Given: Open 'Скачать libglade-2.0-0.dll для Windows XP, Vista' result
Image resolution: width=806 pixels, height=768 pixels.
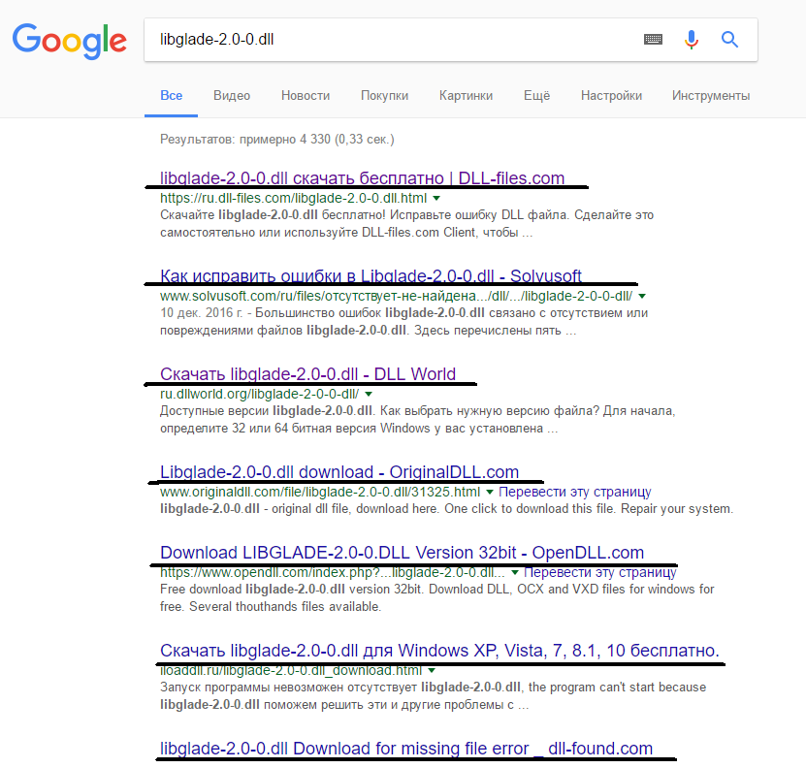Looking at the screenshot, I should (x=439, y=651).
